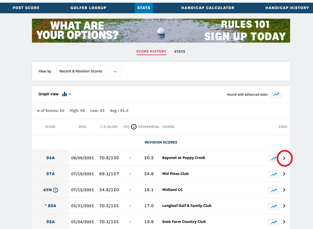313x229 pixels.
Task: Expand the Bayonet at Puppy Creek row chevron
Action: (x=284, y=158)
